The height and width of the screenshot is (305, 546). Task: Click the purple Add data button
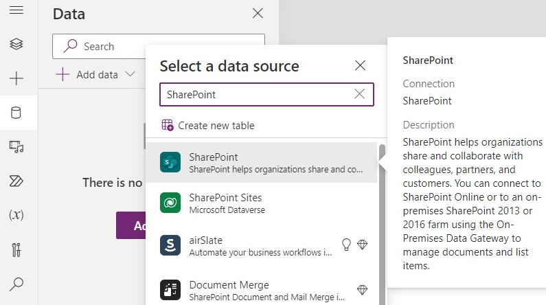131,225
